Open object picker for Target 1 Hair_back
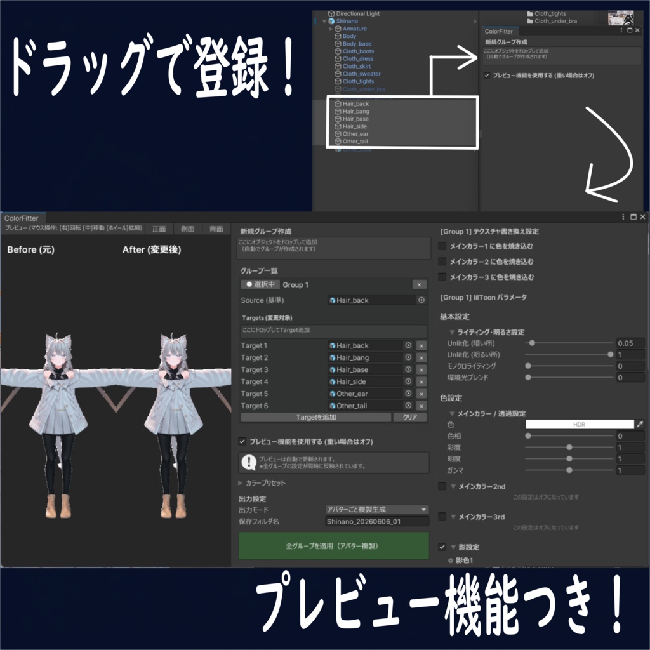 click(408, 345)
